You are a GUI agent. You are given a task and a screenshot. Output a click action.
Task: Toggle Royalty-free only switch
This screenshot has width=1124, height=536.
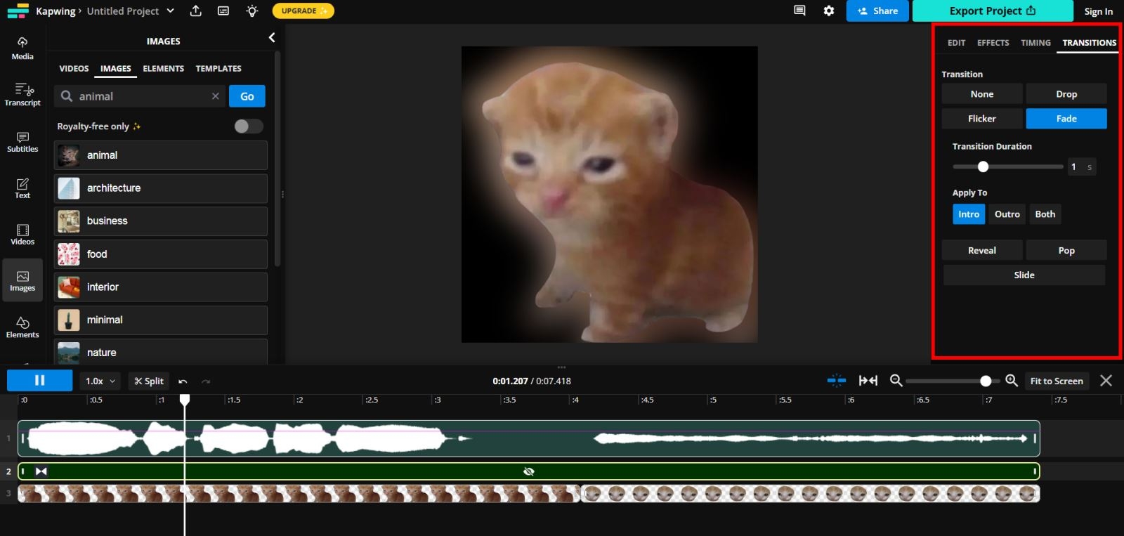point(249,126)
